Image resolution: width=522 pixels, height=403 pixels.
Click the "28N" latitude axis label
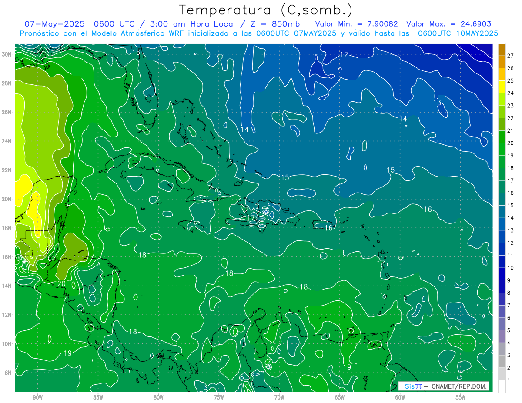7,83
